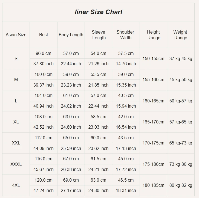Viewport: 199px width, 198px height.
Task: Select the Asian Size column header
Action: tap(16, 35)
